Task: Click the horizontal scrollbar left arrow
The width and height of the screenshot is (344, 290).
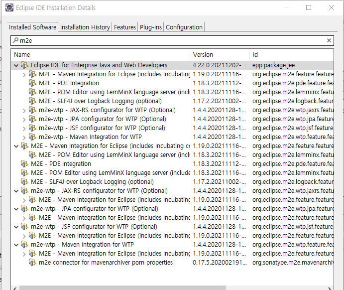Action: pos(15,288)
